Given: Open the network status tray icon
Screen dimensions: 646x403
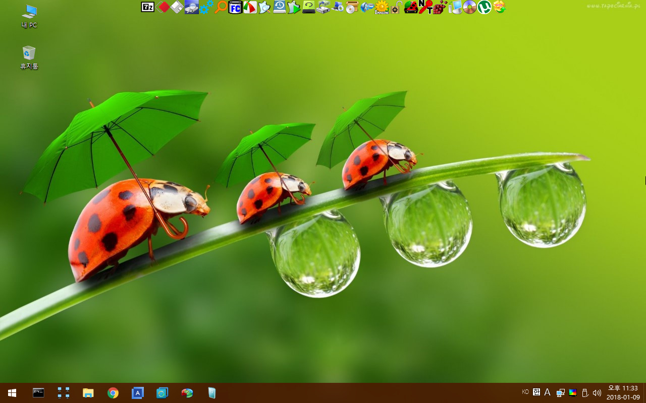Looking at the screenshot, I should coord(561,393).
